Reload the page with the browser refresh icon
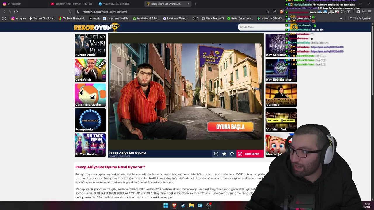374x210 pixels. tap(16, 12)
